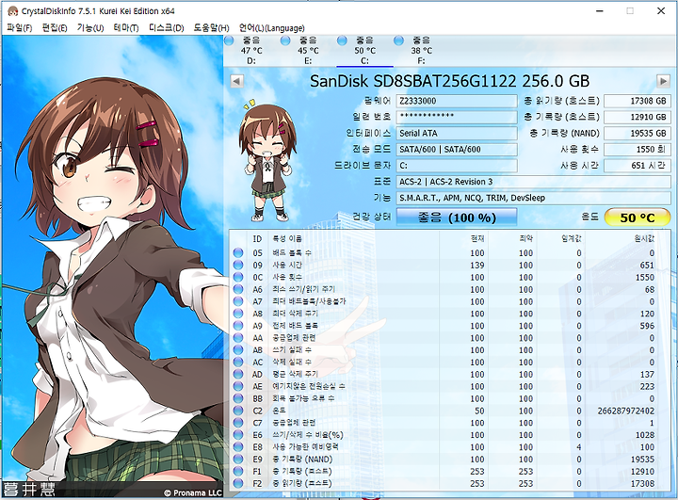Click the SATA/600 transfer mode field
Screen dimensions: 678x500
[x=457, y=150]
